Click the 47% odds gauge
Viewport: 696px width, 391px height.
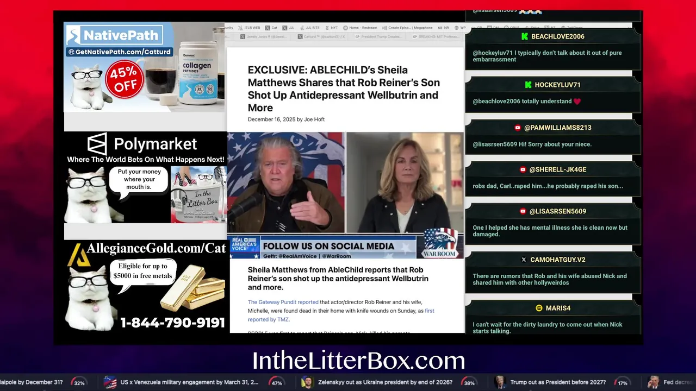click(276, 382)
